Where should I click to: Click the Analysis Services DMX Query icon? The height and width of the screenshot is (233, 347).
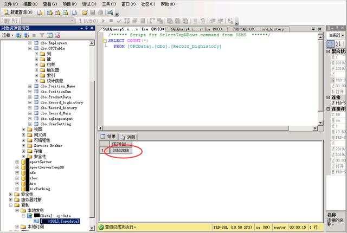tap(57, 12)
